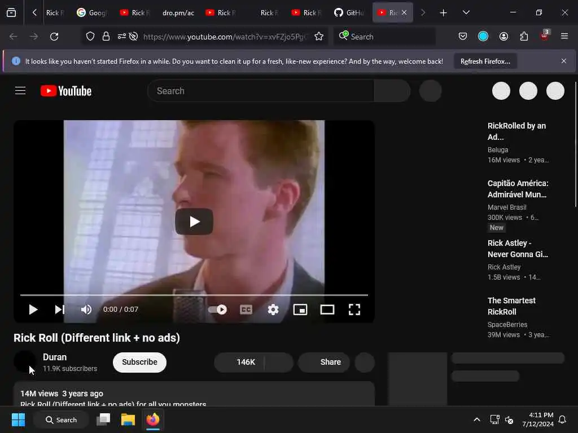
Task: Mute the video volume speaker icon
Action: tap(86, 310)
